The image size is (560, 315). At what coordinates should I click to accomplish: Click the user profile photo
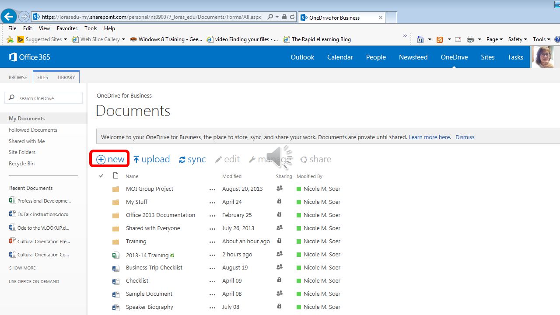542,57
